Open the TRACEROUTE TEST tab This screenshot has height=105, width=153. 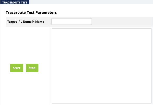[15, 2]
